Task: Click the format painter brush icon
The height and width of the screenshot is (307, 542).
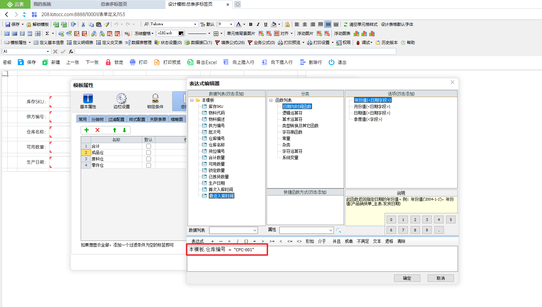Action: point(107,24)
